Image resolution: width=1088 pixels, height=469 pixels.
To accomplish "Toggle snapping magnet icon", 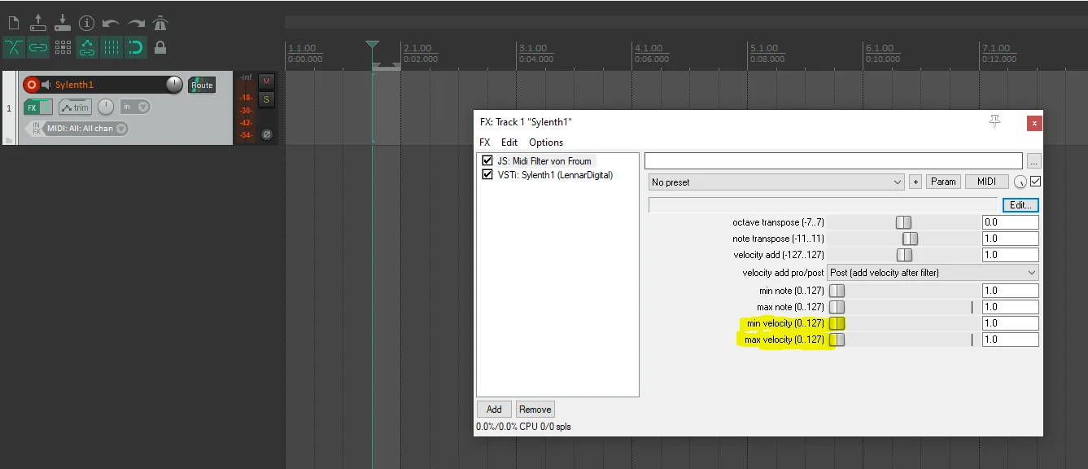I will (136, 47).
